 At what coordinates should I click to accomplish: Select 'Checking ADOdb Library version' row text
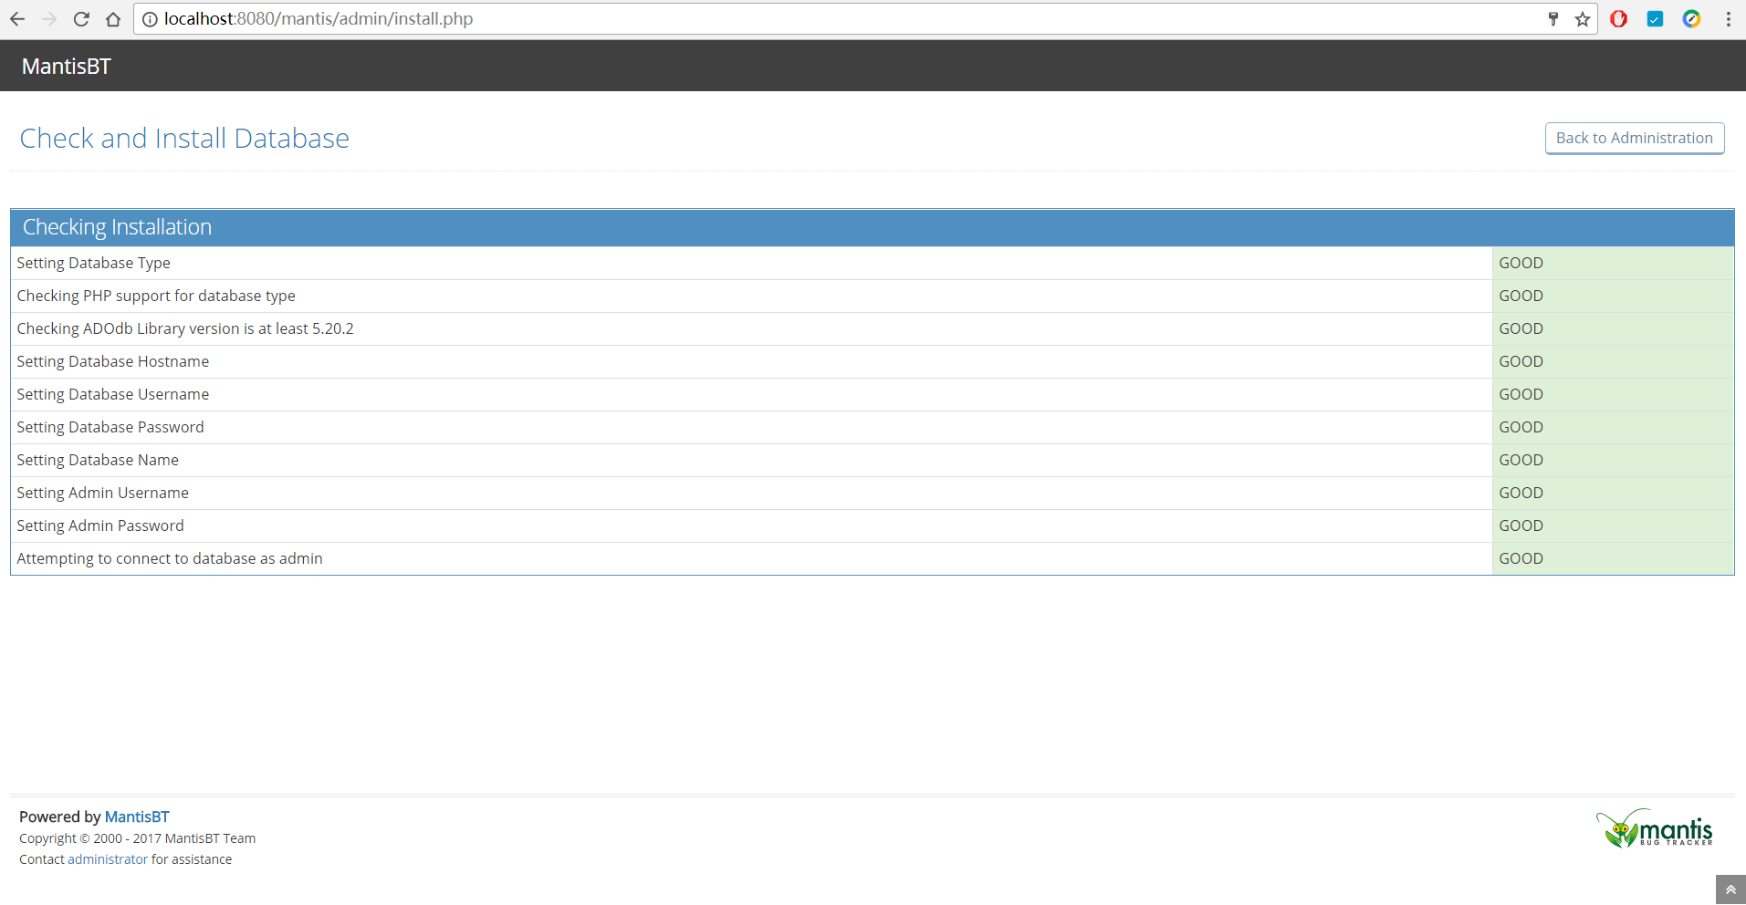pos(185,328)
